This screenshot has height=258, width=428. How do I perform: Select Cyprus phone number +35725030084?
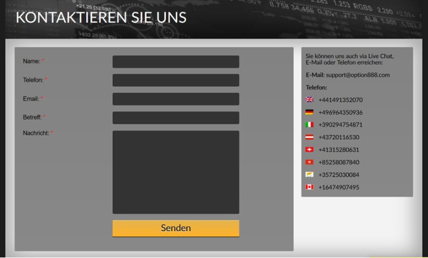(339, 175)
